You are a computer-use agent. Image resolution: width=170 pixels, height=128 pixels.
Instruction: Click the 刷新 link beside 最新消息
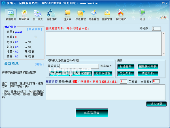39,64
